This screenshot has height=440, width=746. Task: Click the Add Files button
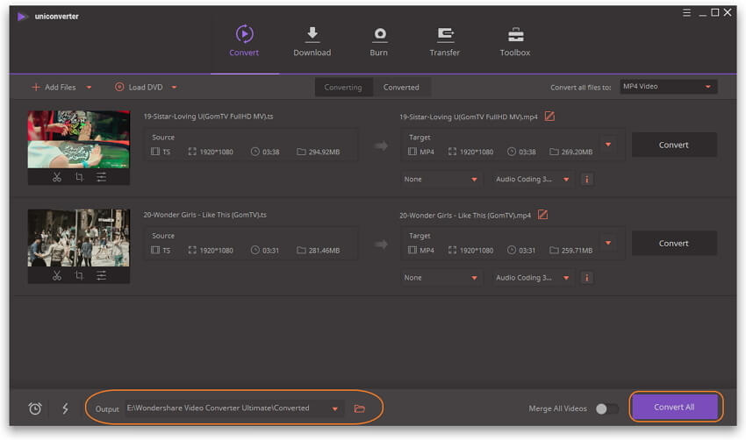(x=54, y=88)
